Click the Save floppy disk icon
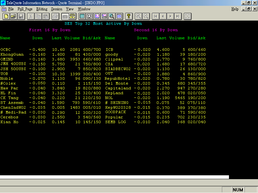 point(21,16)
